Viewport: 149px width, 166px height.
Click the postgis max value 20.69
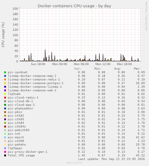pyautogui.click(x=140, y=83)
